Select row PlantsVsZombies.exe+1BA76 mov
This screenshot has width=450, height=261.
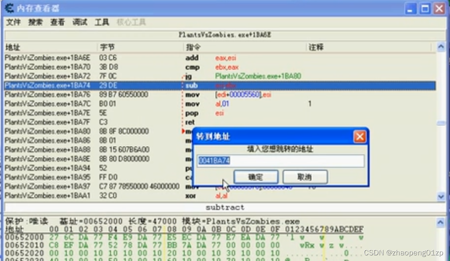coord(220,95)
